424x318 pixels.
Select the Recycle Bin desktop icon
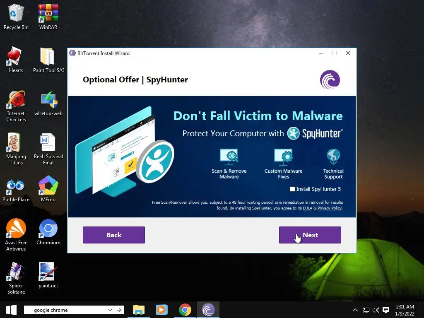16,17
